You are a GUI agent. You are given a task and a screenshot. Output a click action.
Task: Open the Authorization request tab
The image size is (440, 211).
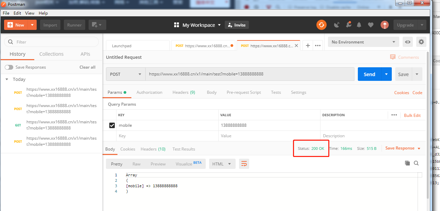coord(149,92)
